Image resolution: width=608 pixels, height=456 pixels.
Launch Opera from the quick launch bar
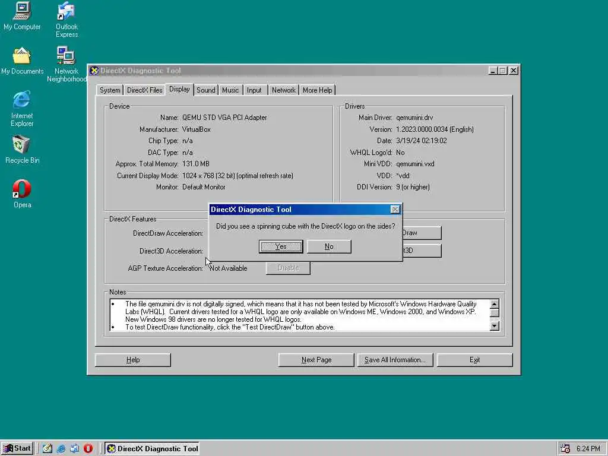click(x=88, y=449)
